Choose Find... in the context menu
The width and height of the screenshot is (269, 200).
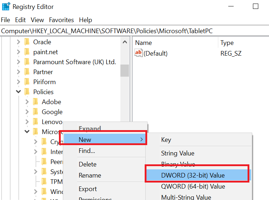coord(87,151)
